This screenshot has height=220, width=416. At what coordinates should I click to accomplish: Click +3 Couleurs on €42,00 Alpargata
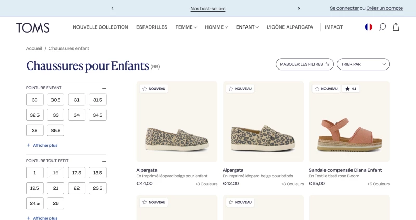[x=292, y=184]
